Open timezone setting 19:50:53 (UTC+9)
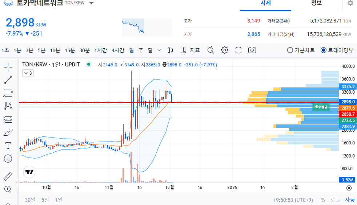This screenshot has width=357, height=205. (293, 200)
